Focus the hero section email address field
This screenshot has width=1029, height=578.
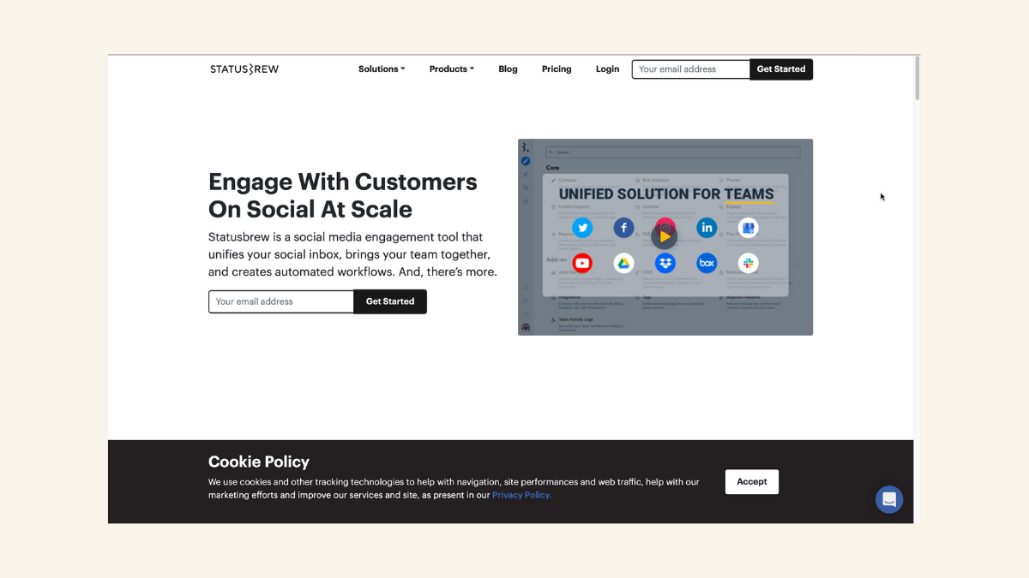(281, 301)
